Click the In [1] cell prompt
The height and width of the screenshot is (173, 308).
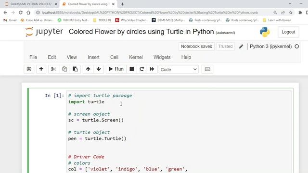54,96
